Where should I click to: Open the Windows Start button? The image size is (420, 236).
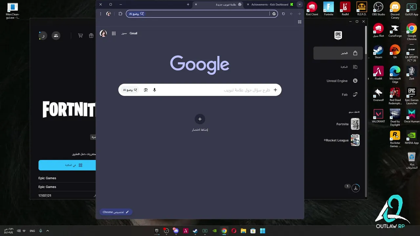point(262,231)
